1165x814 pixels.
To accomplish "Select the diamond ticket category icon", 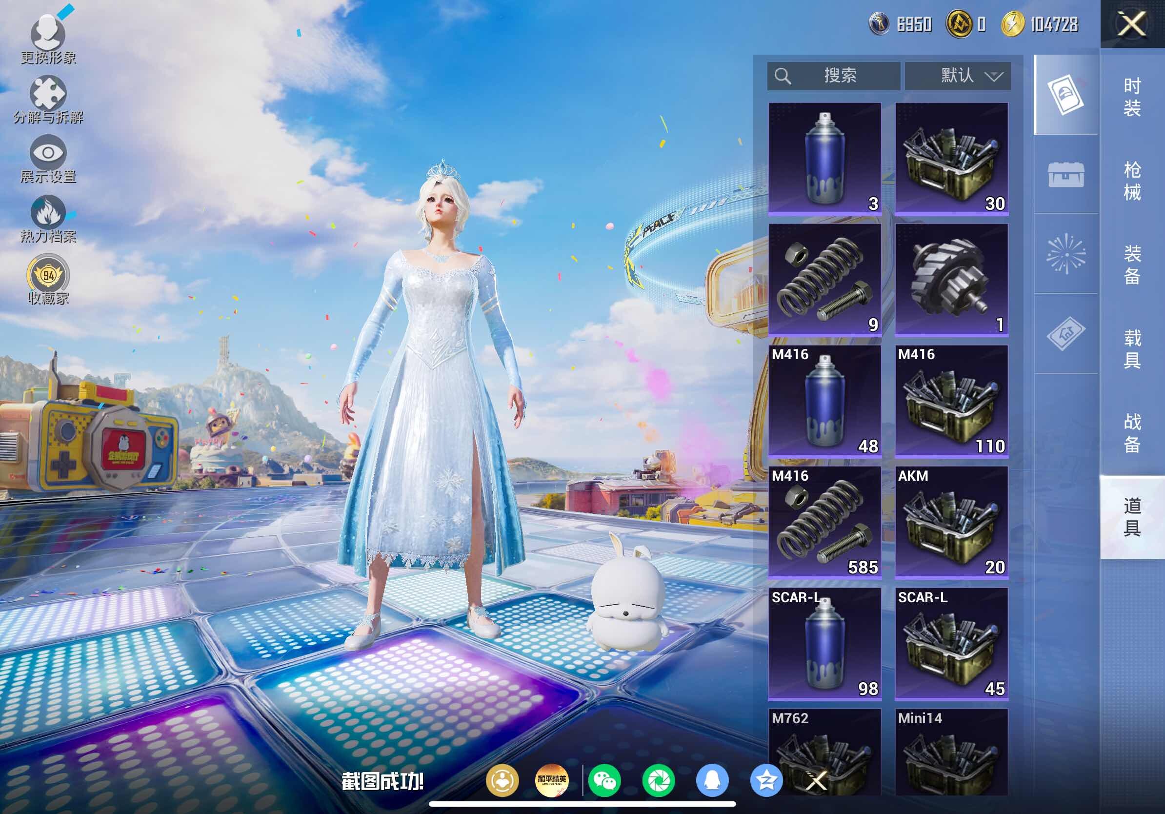I will tap(1066, 333).
